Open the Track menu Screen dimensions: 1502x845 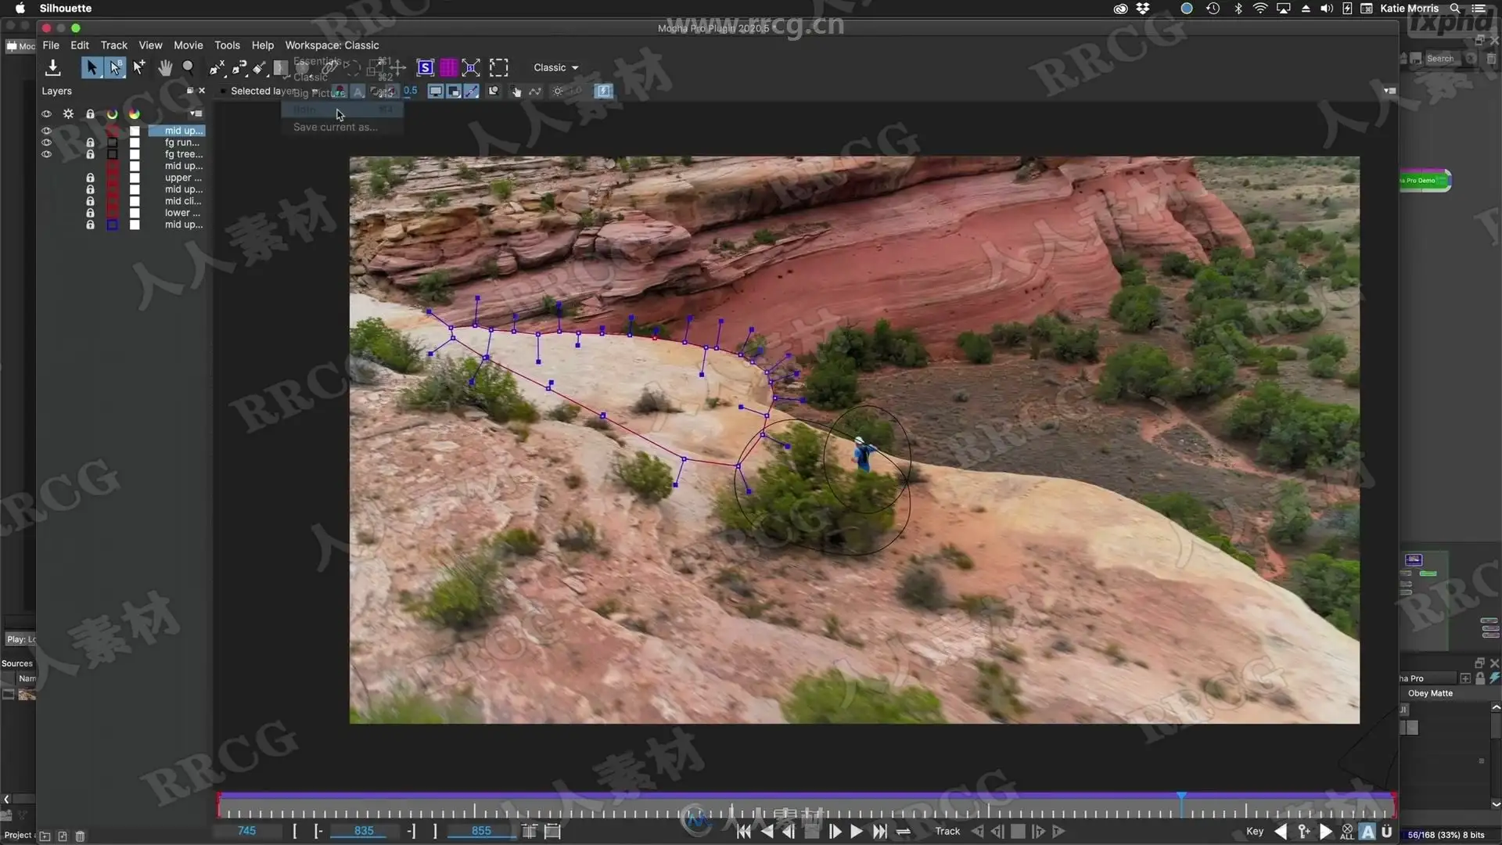pyautogui.click(x=113, y=45)
